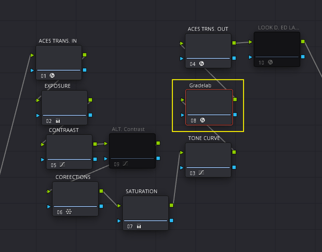Select the TONE CURVE node thumbnail
Image resolution: width=322 pixels, height=252 pixels.
pos(208,160)
